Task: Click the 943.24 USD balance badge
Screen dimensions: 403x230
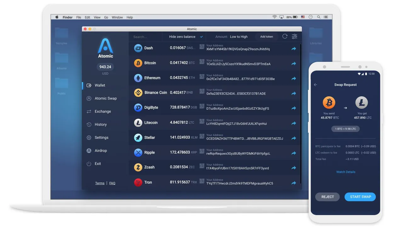Action: (x=105, y=67)
